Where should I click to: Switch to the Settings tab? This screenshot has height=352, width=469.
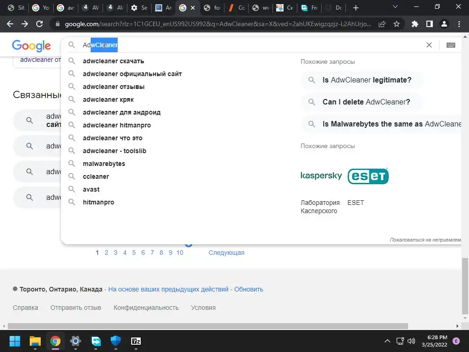click(x=139, y=8)
